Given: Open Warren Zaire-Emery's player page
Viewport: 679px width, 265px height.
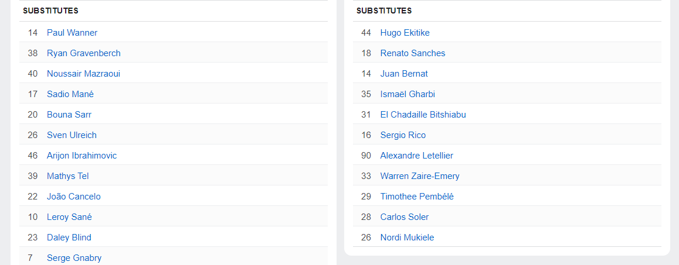Looking at the screenshot, I should pyautogui.click(x=420, y=176).
